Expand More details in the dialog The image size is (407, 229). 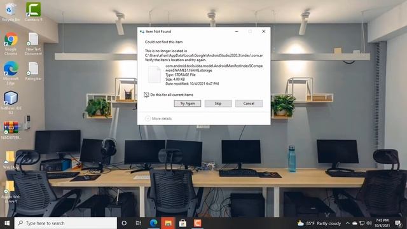pyautogui.click(x=158, y=119)
